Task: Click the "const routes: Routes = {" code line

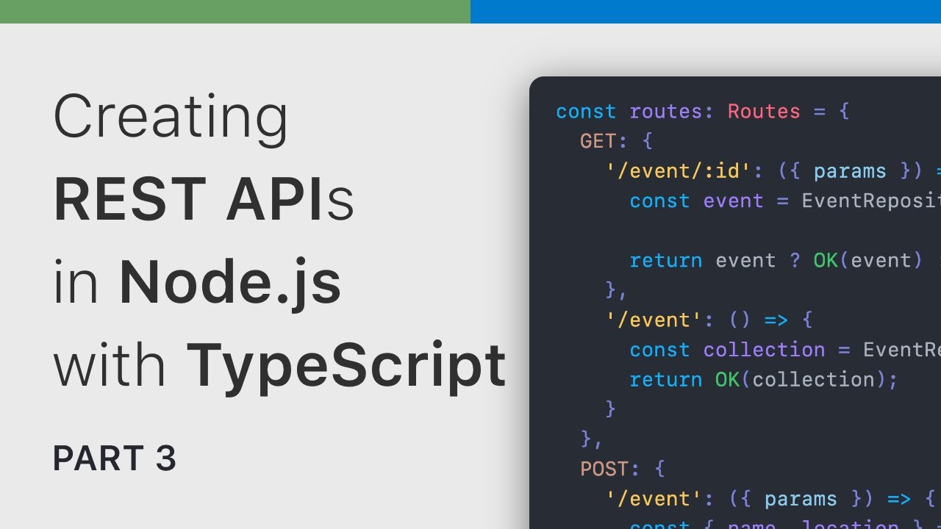Action: (703, 112)
